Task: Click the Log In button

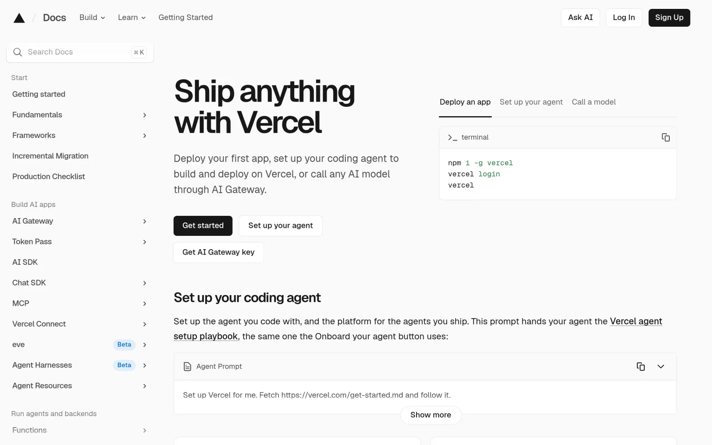Action: (x=624, y=18)
